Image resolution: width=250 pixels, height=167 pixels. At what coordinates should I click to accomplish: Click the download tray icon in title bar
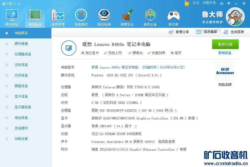pos(222,3)
